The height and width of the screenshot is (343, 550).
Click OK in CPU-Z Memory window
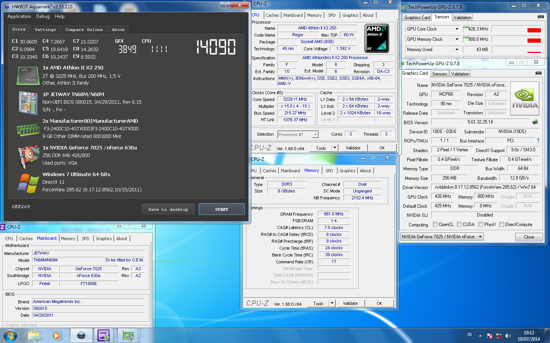pos(379,303)
